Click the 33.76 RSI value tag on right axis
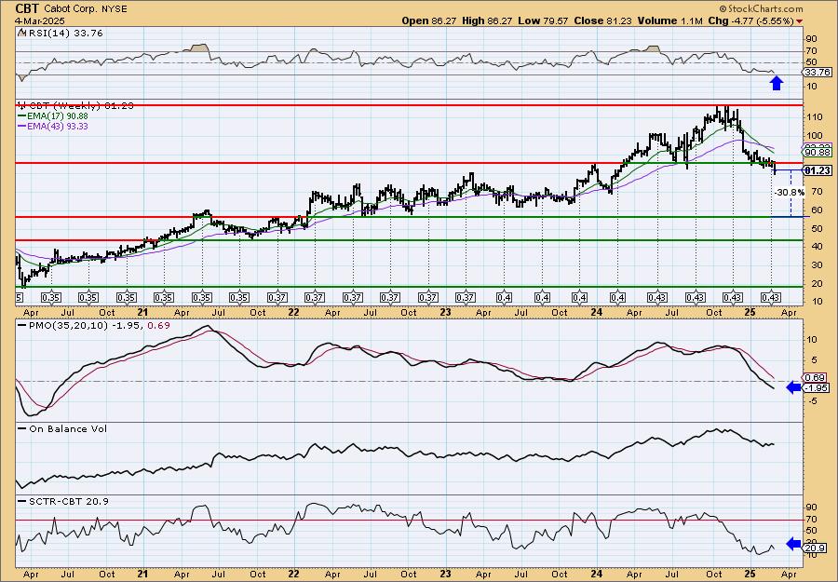 coord(818,72)
